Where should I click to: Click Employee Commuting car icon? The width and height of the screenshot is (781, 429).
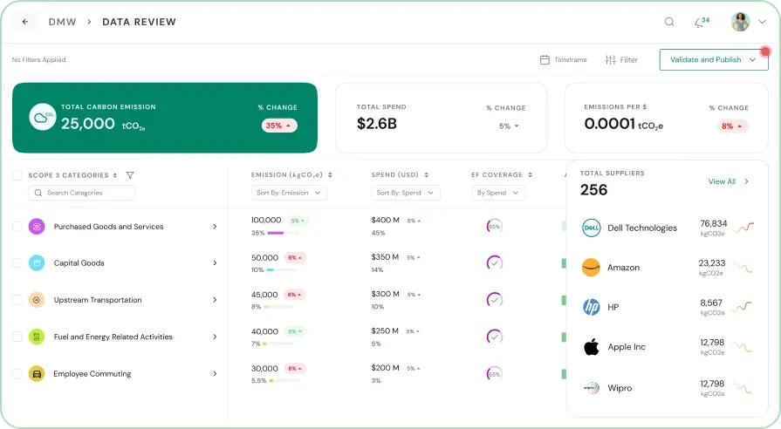point(37,373)
